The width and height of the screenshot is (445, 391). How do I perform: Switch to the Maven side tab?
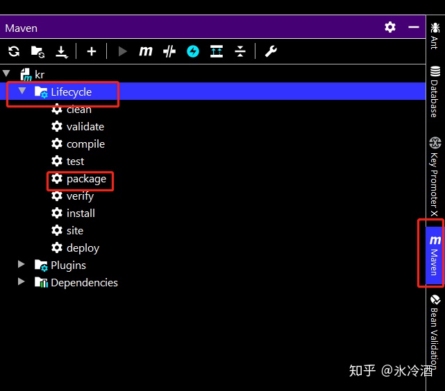[434, 255]
